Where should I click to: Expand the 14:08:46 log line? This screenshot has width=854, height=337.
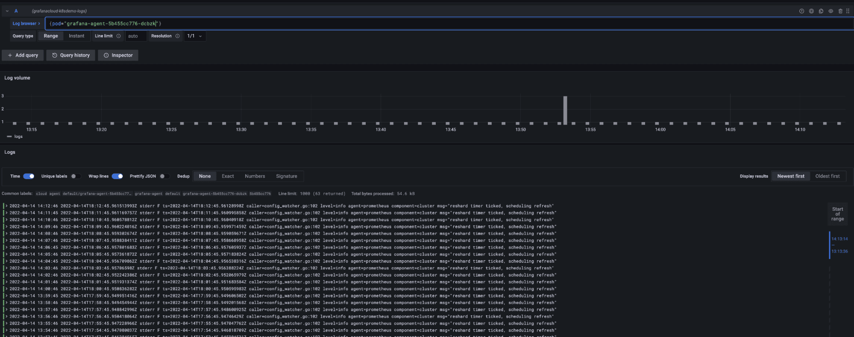[6, 233]
